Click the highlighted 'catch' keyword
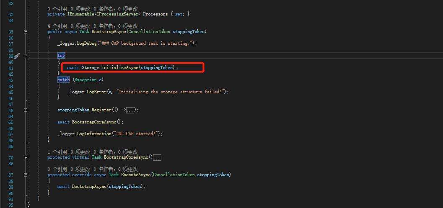Screen dimensions: 443x208 64,80
